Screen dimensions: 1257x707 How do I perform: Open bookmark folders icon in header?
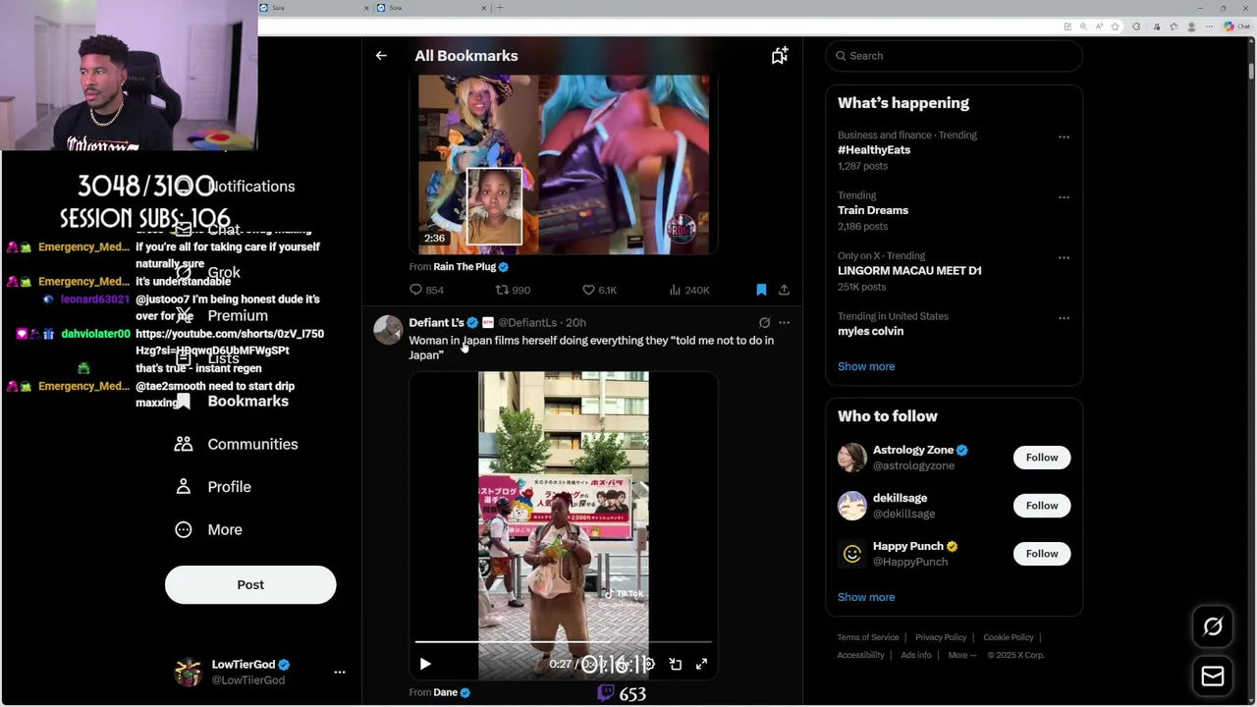[780, 56]
